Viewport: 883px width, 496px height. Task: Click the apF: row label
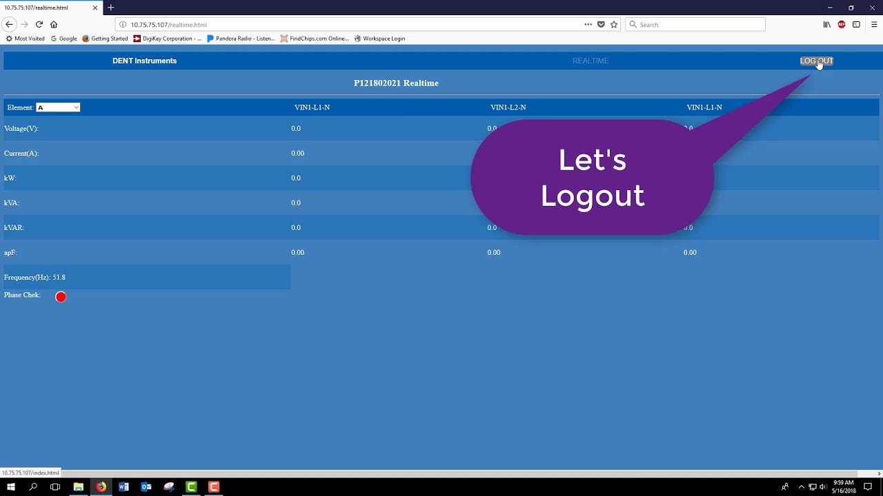click(x=10, y=253)
